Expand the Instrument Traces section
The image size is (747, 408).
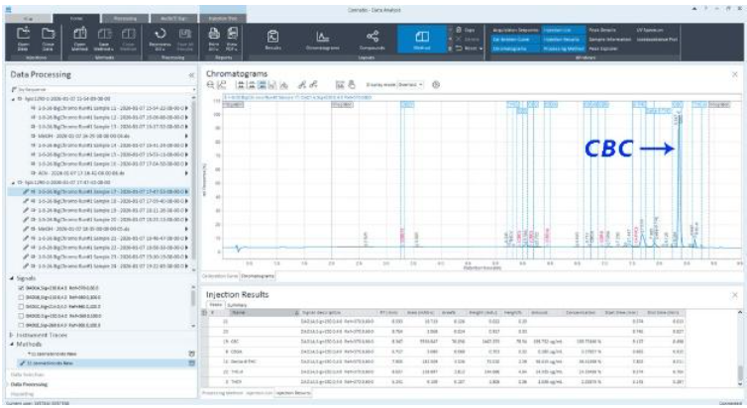[12, 334]
